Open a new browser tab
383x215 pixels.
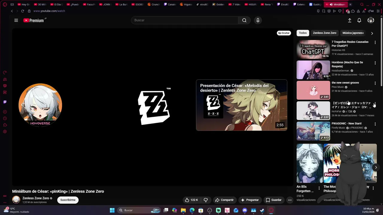pyautogui.click(x=350, y=4)
